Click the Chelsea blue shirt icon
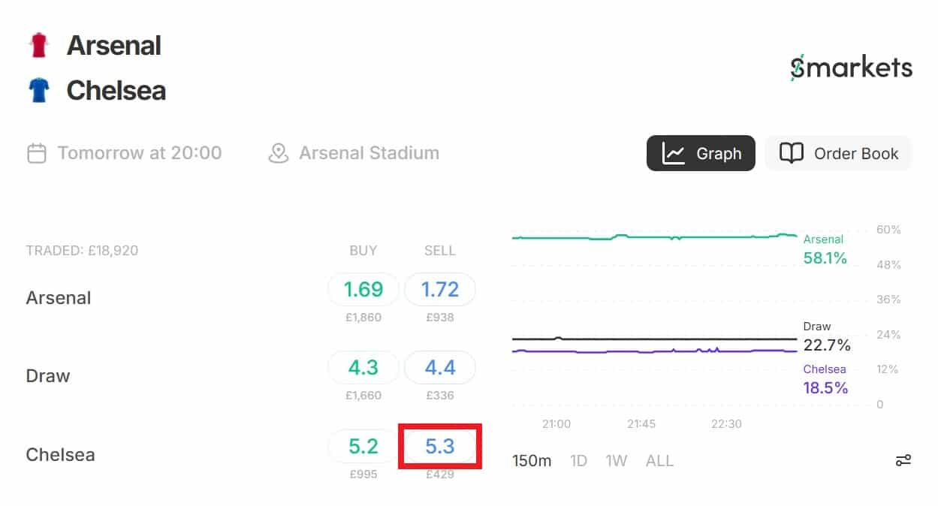 point(38,91)
